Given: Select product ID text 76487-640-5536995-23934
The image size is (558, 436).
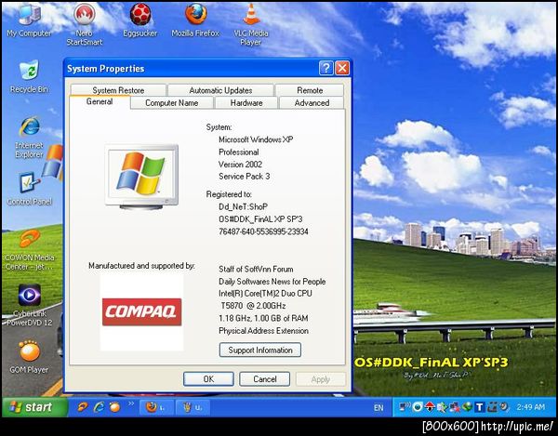Looking at the screenshot, I should 263,231.
